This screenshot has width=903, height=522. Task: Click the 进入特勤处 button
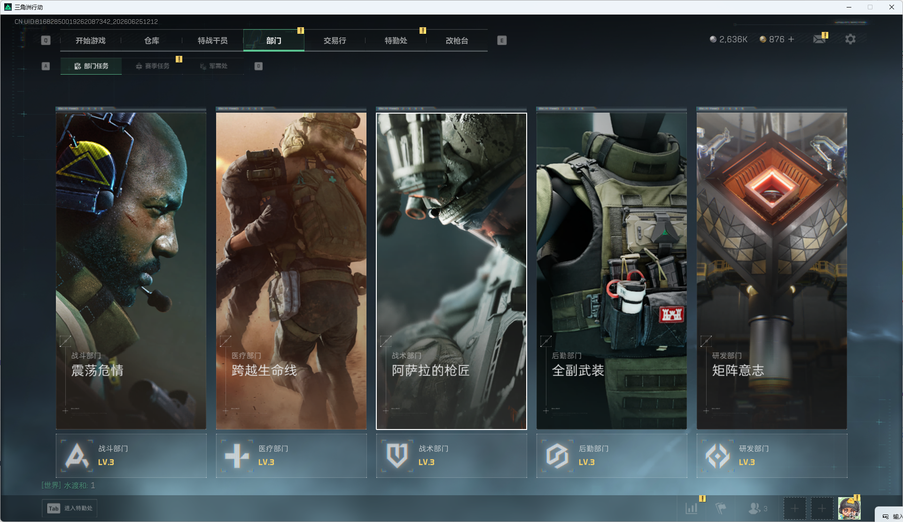click(70, 508)
